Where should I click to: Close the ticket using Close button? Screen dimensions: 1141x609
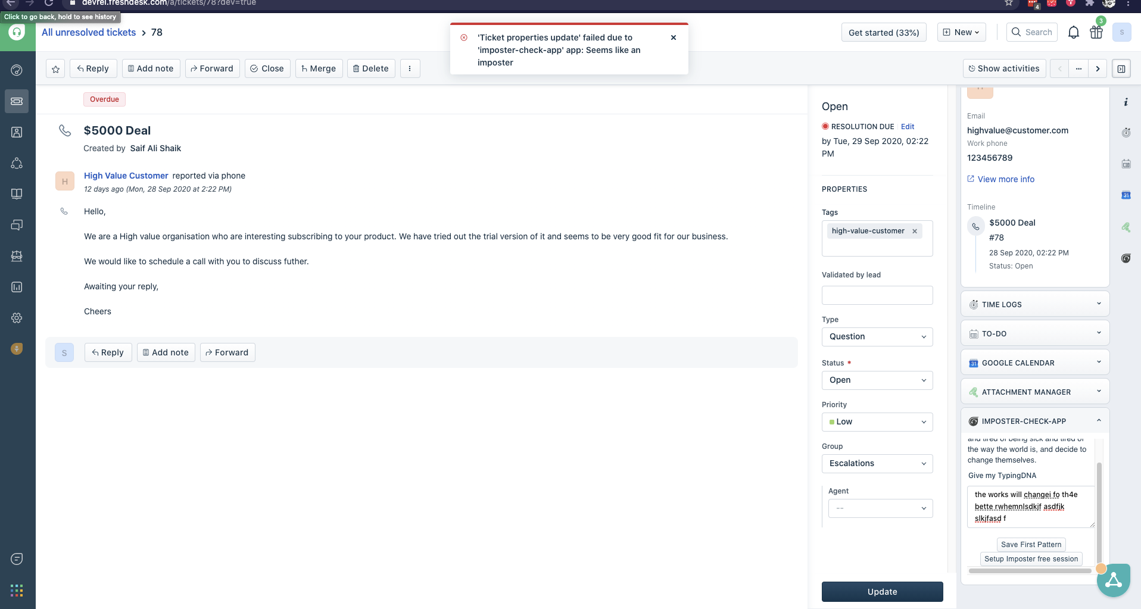tap(267, 69)
